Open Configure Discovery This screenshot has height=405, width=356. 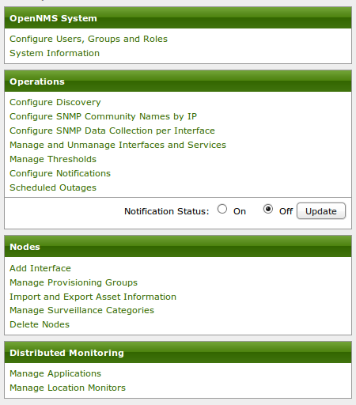click(x=55, y=102)
